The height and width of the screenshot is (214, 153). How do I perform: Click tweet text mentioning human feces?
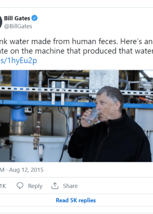click(x=76, y=42)
